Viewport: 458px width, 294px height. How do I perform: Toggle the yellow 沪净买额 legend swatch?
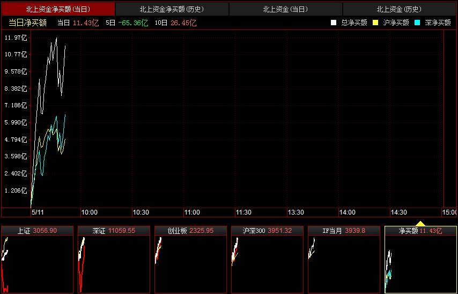click(375, 23)
